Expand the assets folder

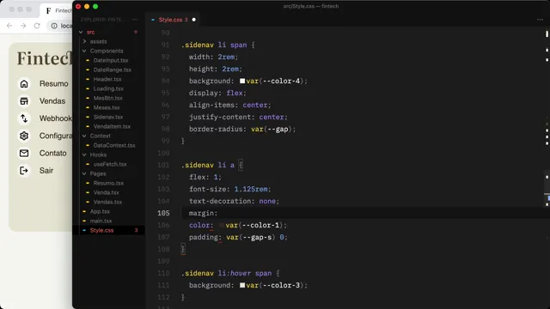click(x=84, y=41)
